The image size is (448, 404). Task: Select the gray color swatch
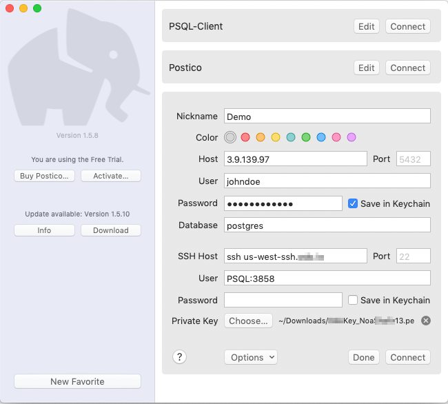230,137
